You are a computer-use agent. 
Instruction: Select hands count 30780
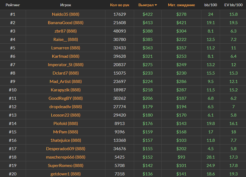[119, 39]
